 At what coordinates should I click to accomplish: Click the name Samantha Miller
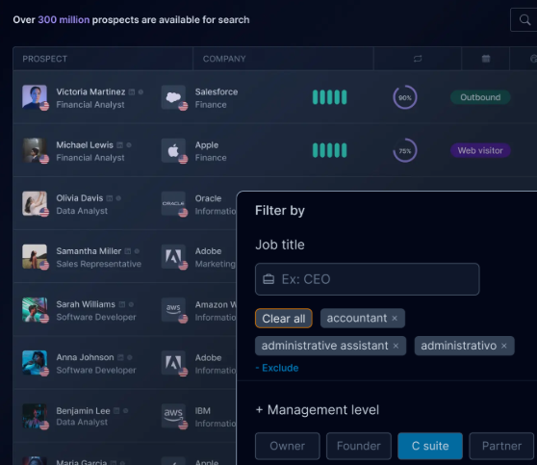[89, 251]
